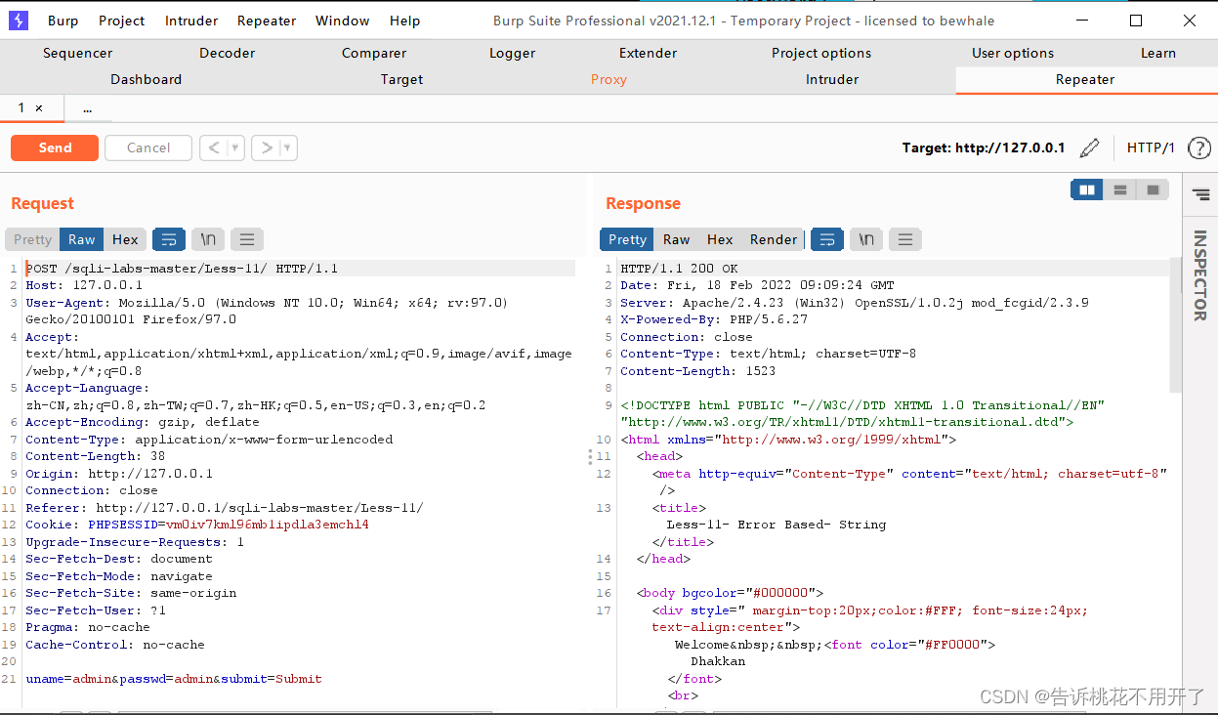Go to the Target tab
This screenshot has height=715, width=1218.
tap(402, 80)
